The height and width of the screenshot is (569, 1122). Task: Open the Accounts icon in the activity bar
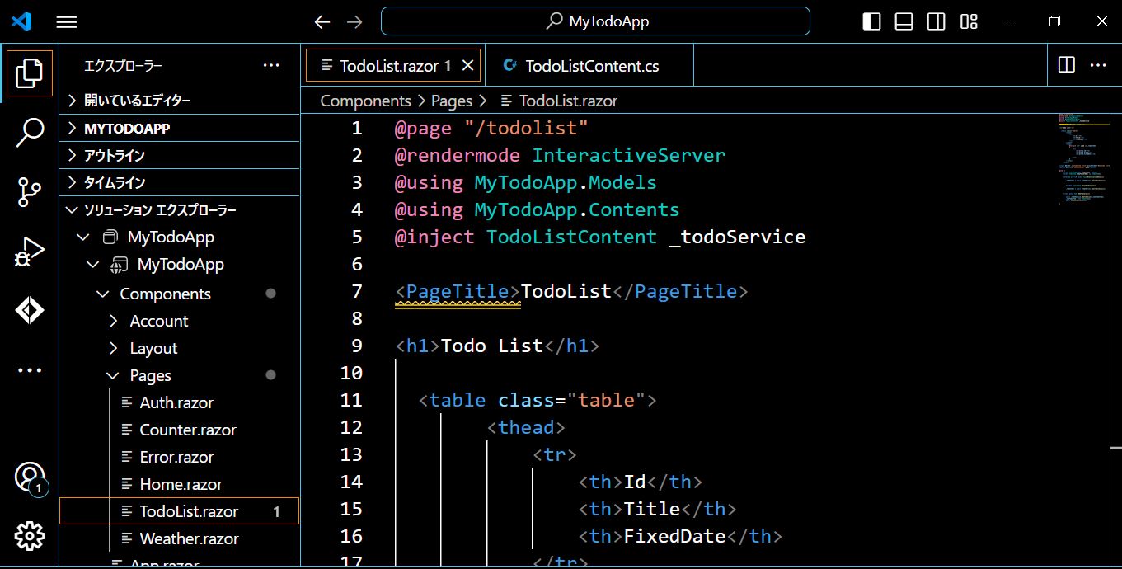(29, 477)
